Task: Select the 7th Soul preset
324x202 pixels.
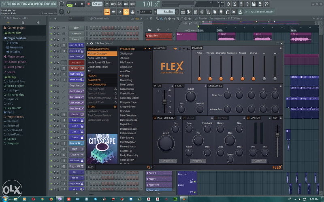Action: click(x=124, y=58)
